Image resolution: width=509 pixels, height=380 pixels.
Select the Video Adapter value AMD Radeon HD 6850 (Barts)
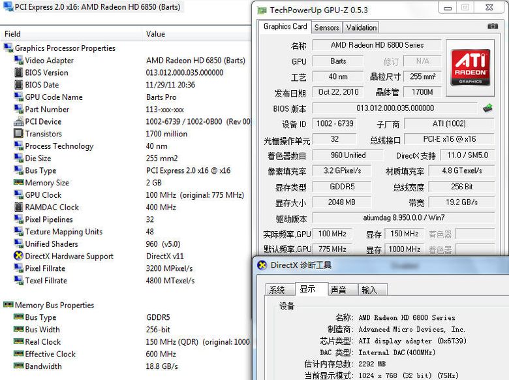(196, 61)
